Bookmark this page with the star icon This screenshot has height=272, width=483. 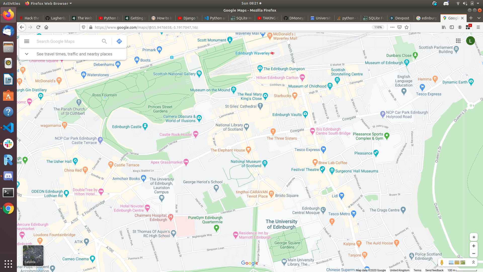pos(407,27)
